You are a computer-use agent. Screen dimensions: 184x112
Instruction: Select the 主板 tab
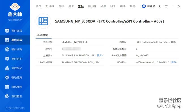81,6
